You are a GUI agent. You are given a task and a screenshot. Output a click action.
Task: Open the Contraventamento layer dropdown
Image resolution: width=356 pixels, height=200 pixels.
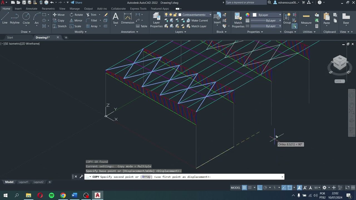tap(210, 15)
